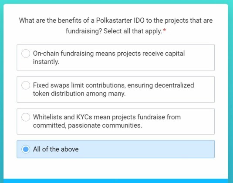This screenshot has height=183, width=233.
Task: Click the "All of the above" label text
Action: 56,149
